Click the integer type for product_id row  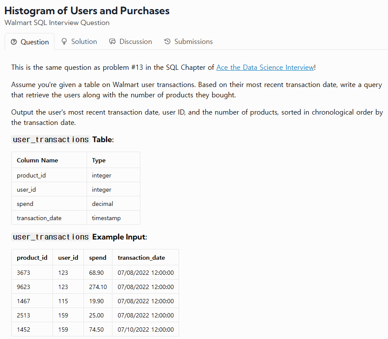[113, 175]
